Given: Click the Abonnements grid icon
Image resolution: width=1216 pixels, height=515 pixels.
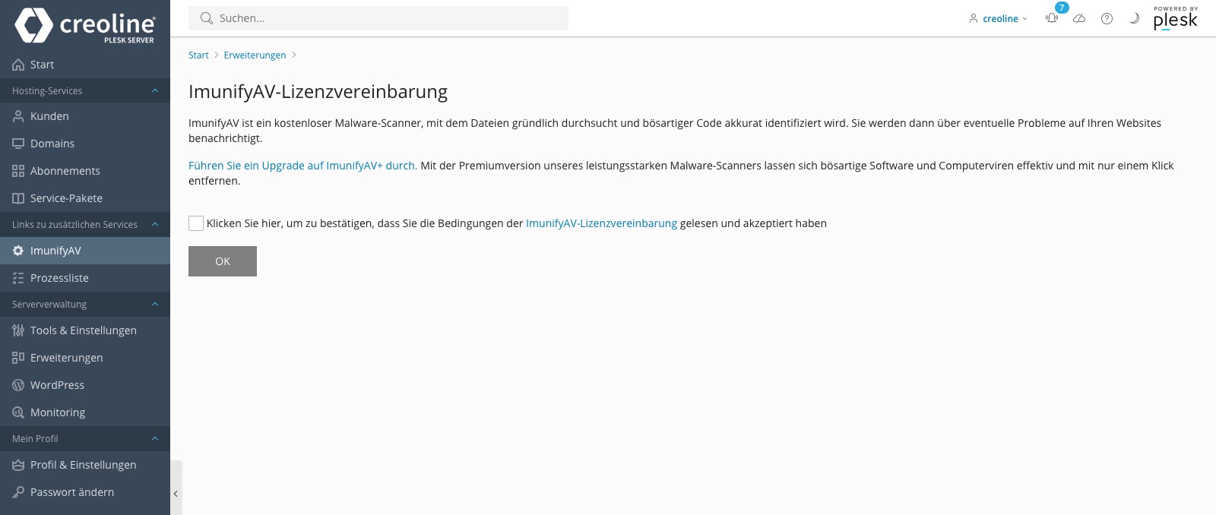Looking at the screenshot, I should pos(18,171).
